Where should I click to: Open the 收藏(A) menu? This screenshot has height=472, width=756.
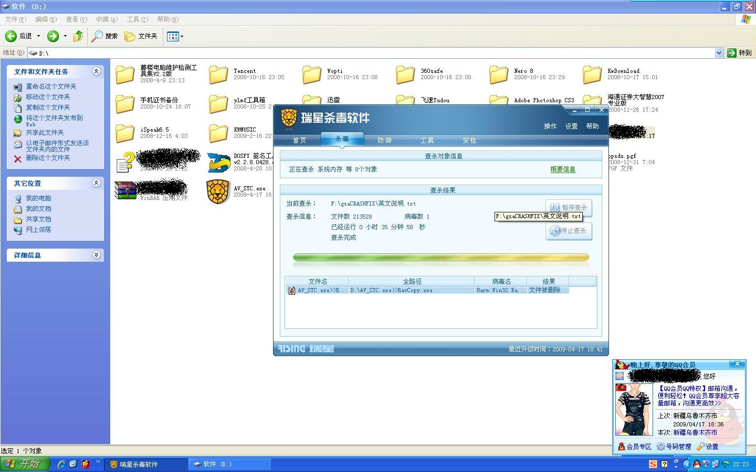(107, 19)
